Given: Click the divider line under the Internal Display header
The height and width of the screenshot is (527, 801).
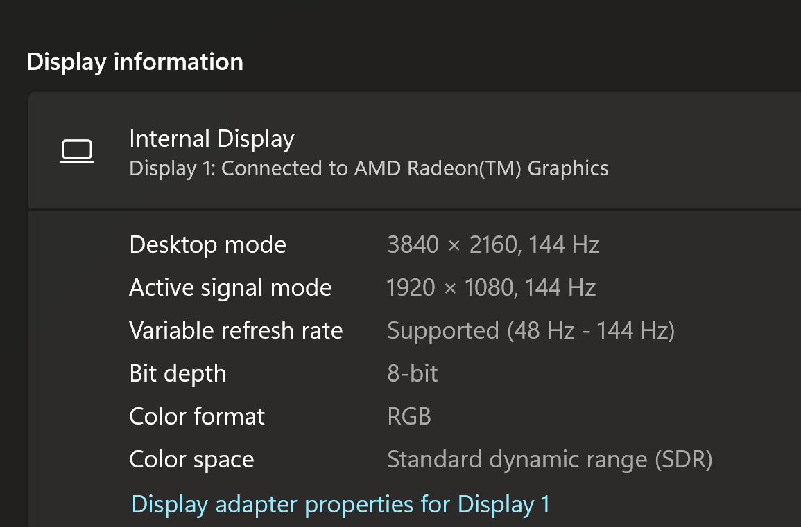Looking at the screenshot, I should coord(416,208).
